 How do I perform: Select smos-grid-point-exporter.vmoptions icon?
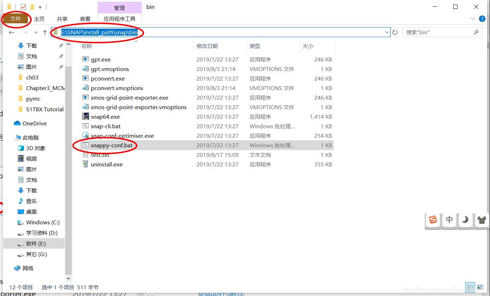pos(85,107)
